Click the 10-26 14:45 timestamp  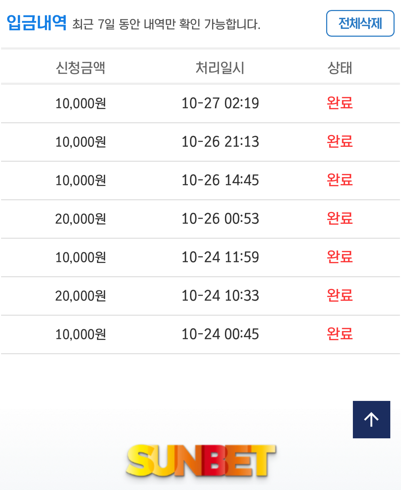(x=220, y=180)
